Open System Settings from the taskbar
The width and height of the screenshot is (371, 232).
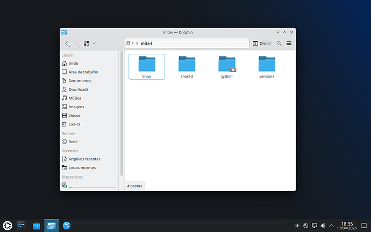coord(22,226)
